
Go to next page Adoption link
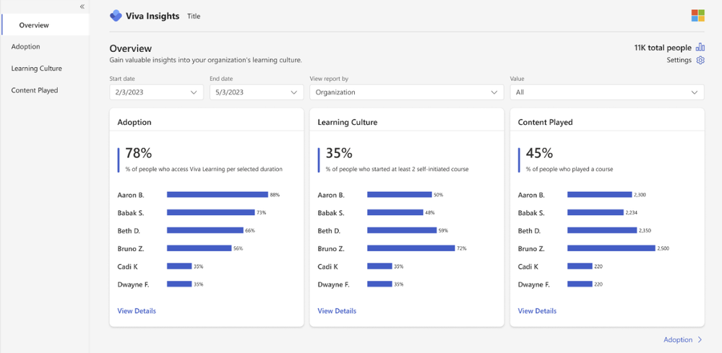[x=683, y=340]
